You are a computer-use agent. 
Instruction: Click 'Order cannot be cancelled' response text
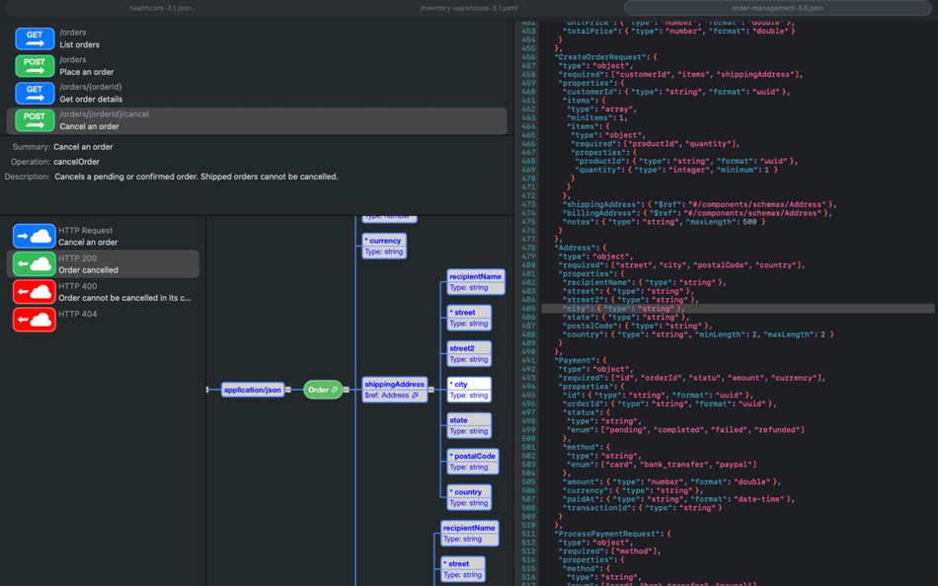(x=124, y=298)
